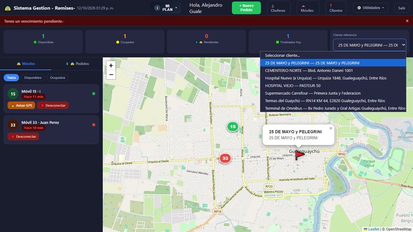Click the info icon next to MI PLAN
This screenshot has height=232, width=413.
pyautogui.click(x=157, y=8)
